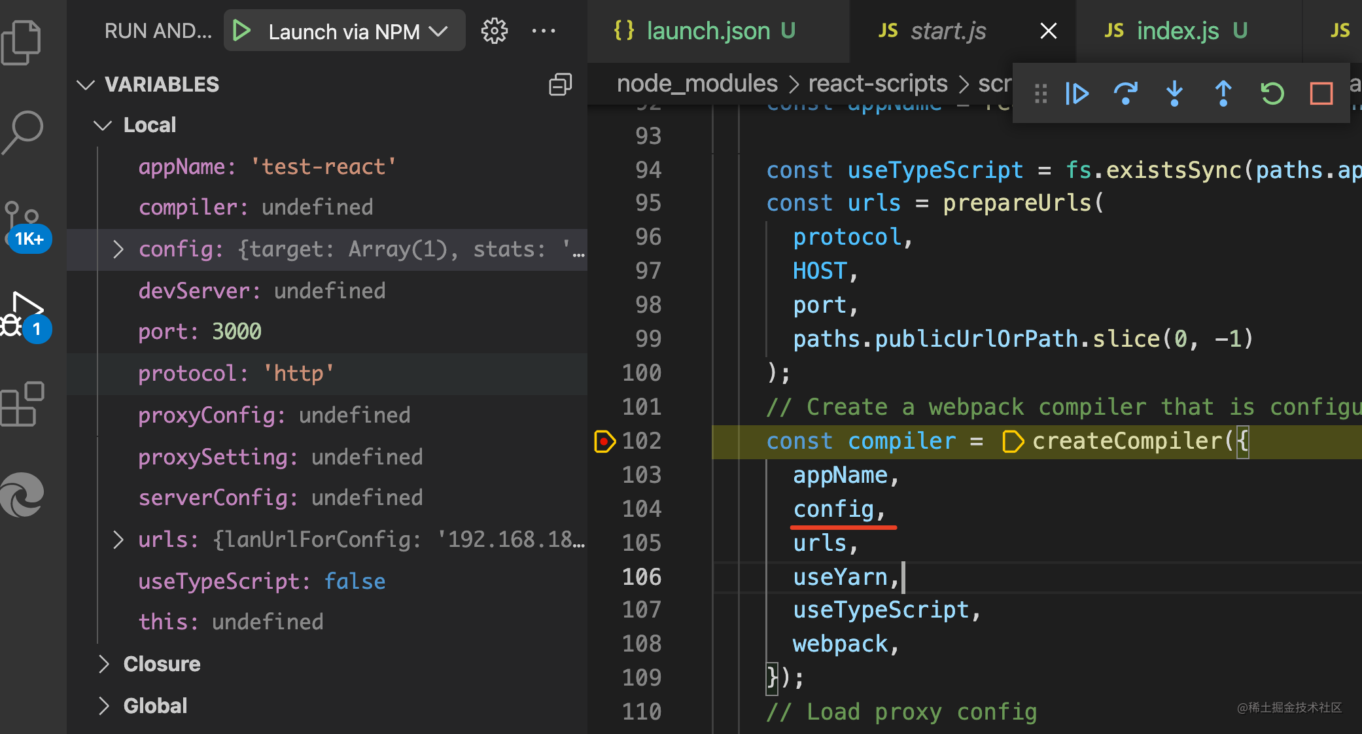Click the debug Continue button
The height and width of the screenshot is (734, 1362).
pyautogui.click(x=1076, y=94)
